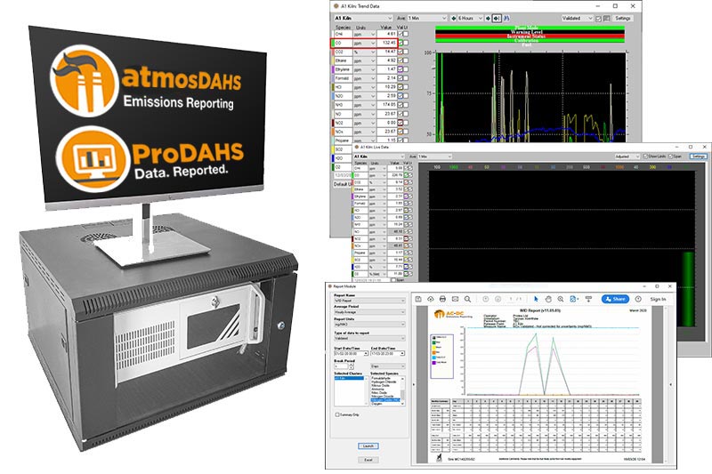Toggle the NO2 validated checkbox in Trend Data
The height and width of the screenshot is (474, 712).
point(400,123)
